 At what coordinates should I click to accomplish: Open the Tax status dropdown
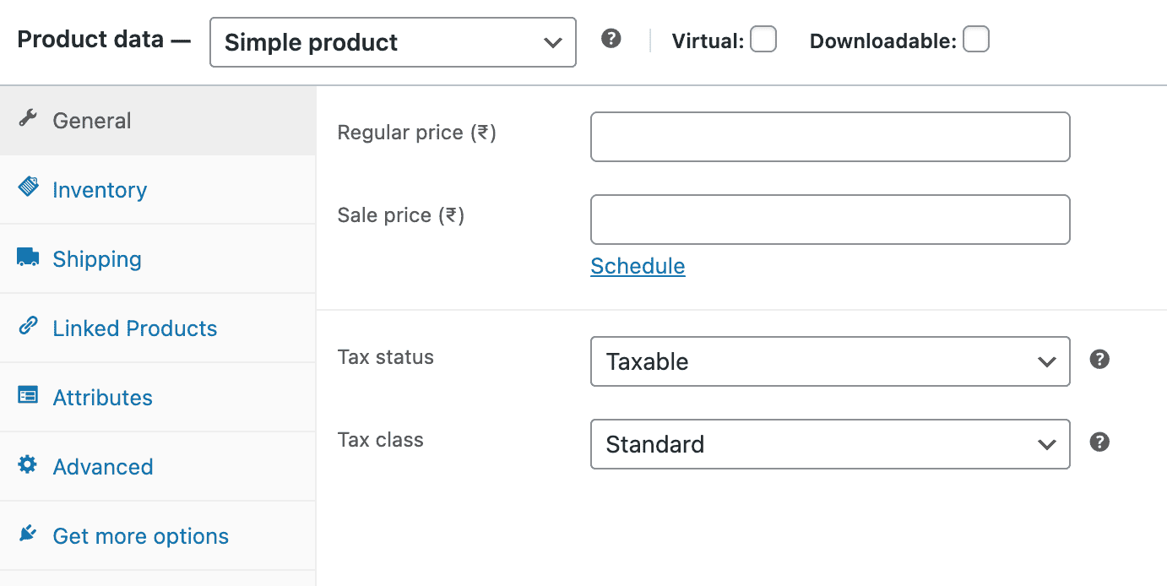(x=830, y=361)
